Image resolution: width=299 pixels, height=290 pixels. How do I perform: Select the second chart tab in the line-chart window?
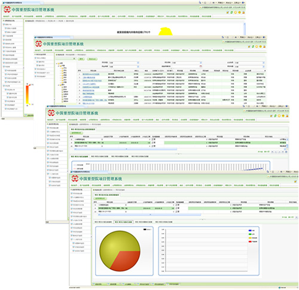[100, 156]
